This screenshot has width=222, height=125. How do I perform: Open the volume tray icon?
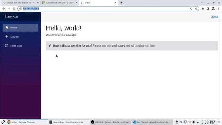(x=194, y=122)
